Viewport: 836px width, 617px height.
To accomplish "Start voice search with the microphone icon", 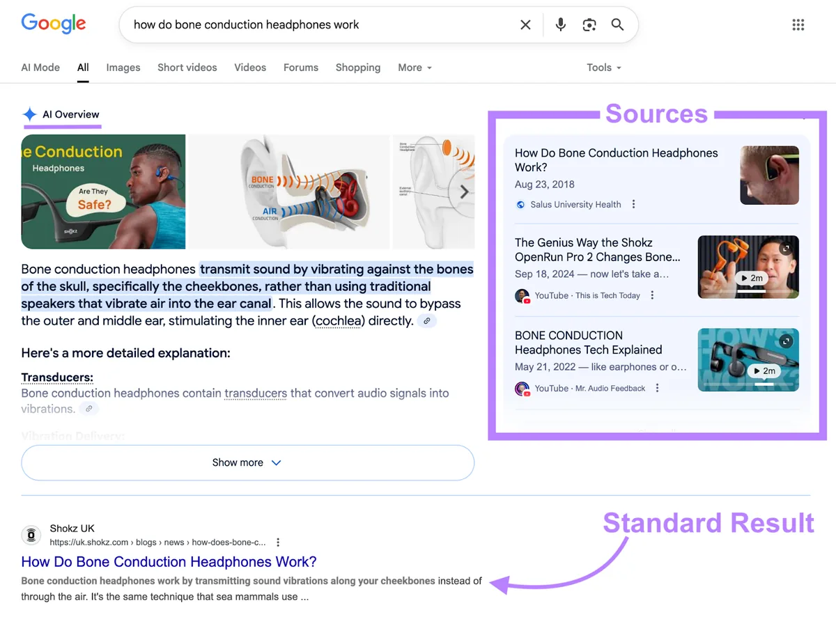I will click(560, 25).
